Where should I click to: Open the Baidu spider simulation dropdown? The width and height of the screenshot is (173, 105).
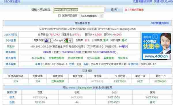click(x=91, y=16)
